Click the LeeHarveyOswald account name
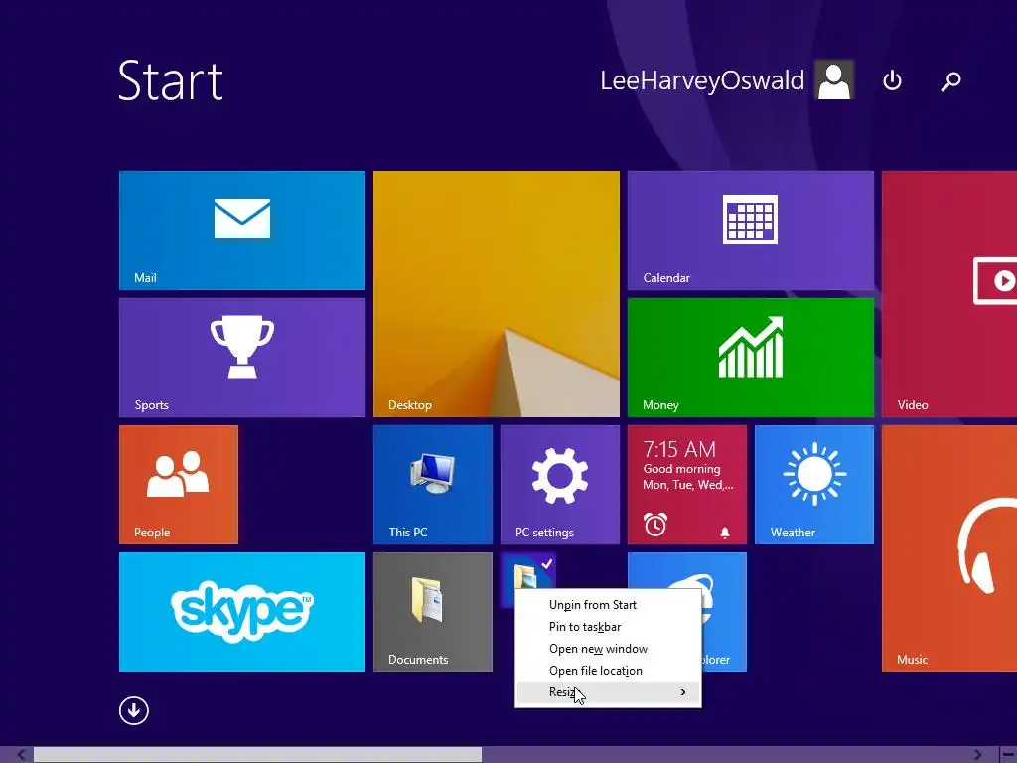Screen dimensions: 1017x763 (702, 80)
